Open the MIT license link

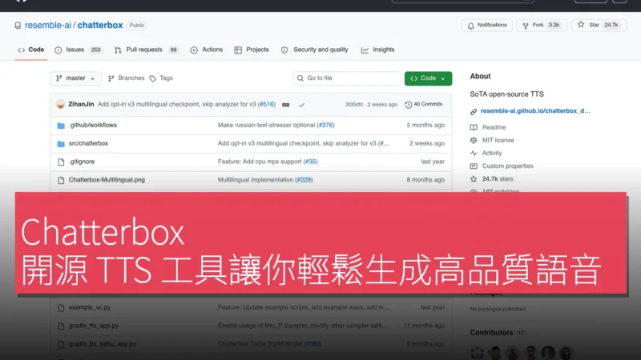click(498, 141)
